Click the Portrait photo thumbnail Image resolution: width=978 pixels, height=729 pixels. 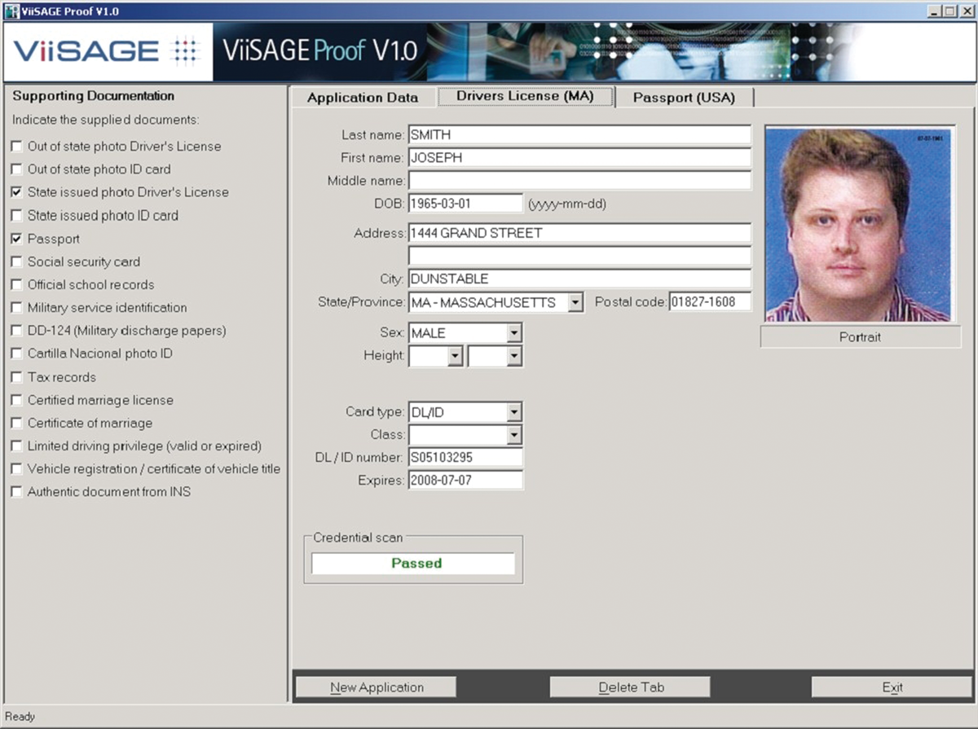(860, 222)
